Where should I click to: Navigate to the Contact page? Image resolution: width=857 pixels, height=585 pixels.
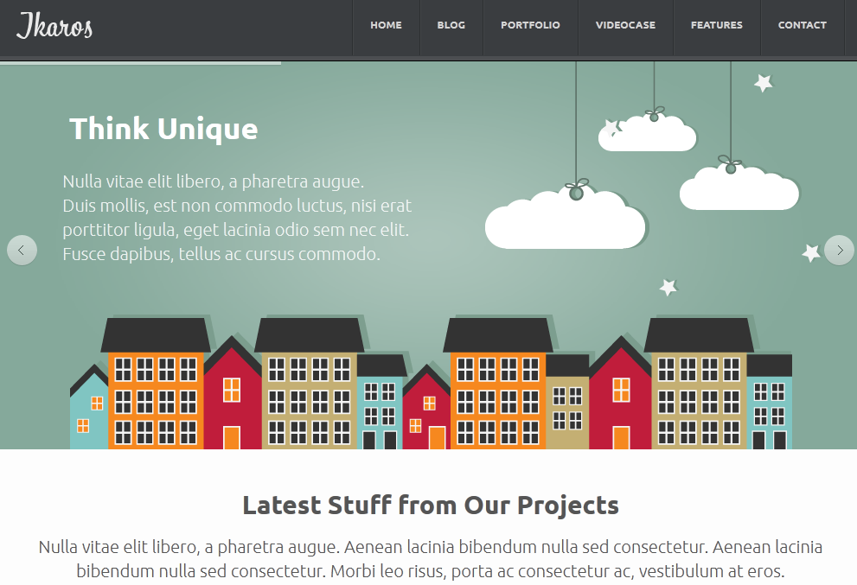pos(803,25)
